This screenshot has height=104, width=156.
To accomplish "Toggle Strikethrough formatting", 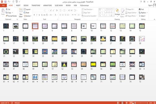I will point(44,15).
